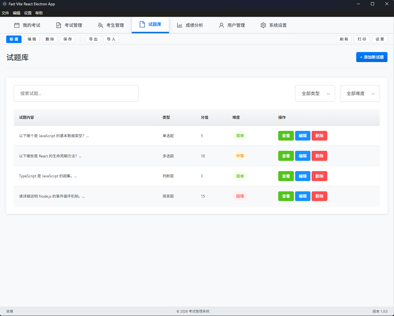This screenshot has height=316, width=394.
Task: Delete the Node.js 事件循环机制 question
Action: coord(319,196)
